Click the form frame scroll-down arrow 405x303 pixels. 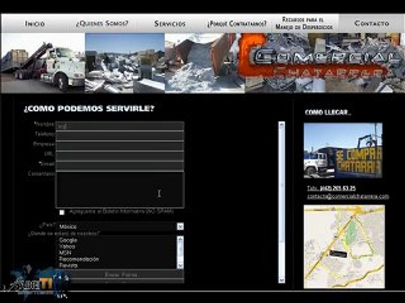coord(281,280)
